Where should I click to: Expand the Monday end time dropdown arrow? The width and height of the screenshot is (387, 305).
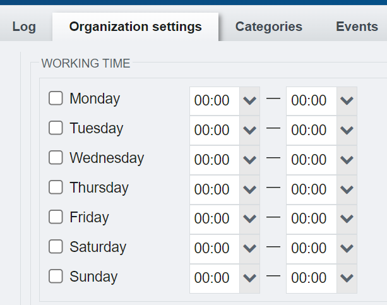[347, 101]
